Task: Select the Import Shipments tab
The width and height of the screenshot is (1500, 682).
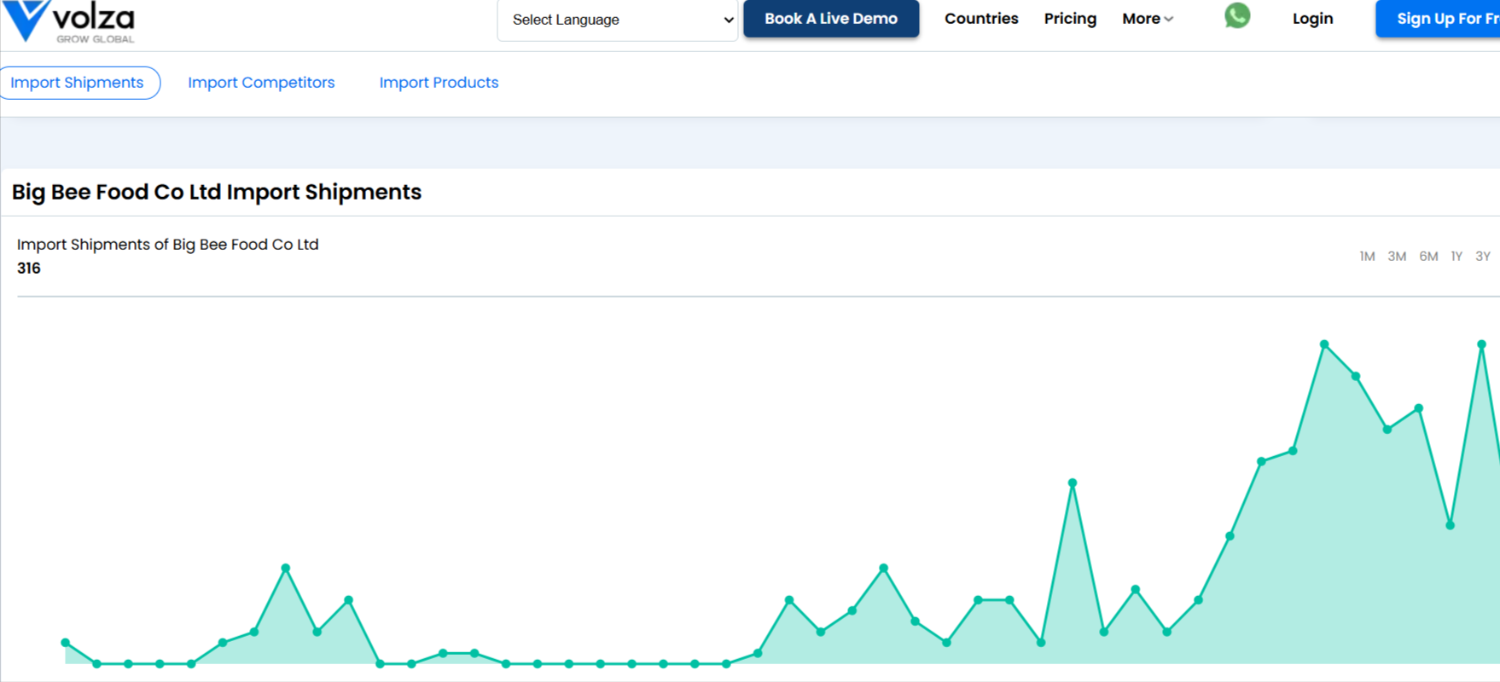Action: tap(78, 83)
